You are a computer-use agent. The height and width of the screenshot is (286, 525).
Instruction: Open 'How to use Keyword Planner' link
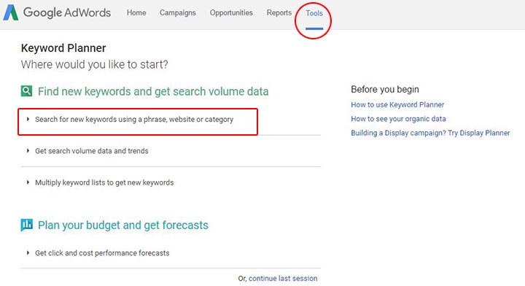(397, 105)
